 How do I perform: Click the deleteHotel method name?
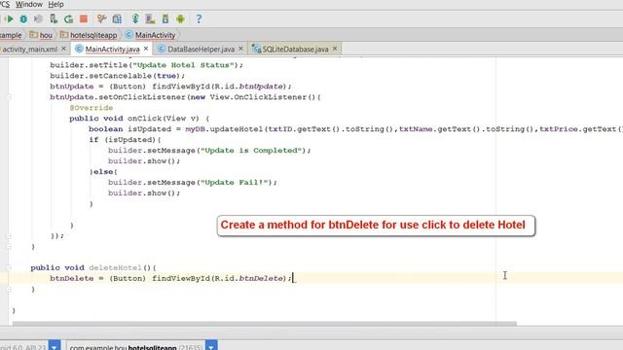(x=115, y=268)
